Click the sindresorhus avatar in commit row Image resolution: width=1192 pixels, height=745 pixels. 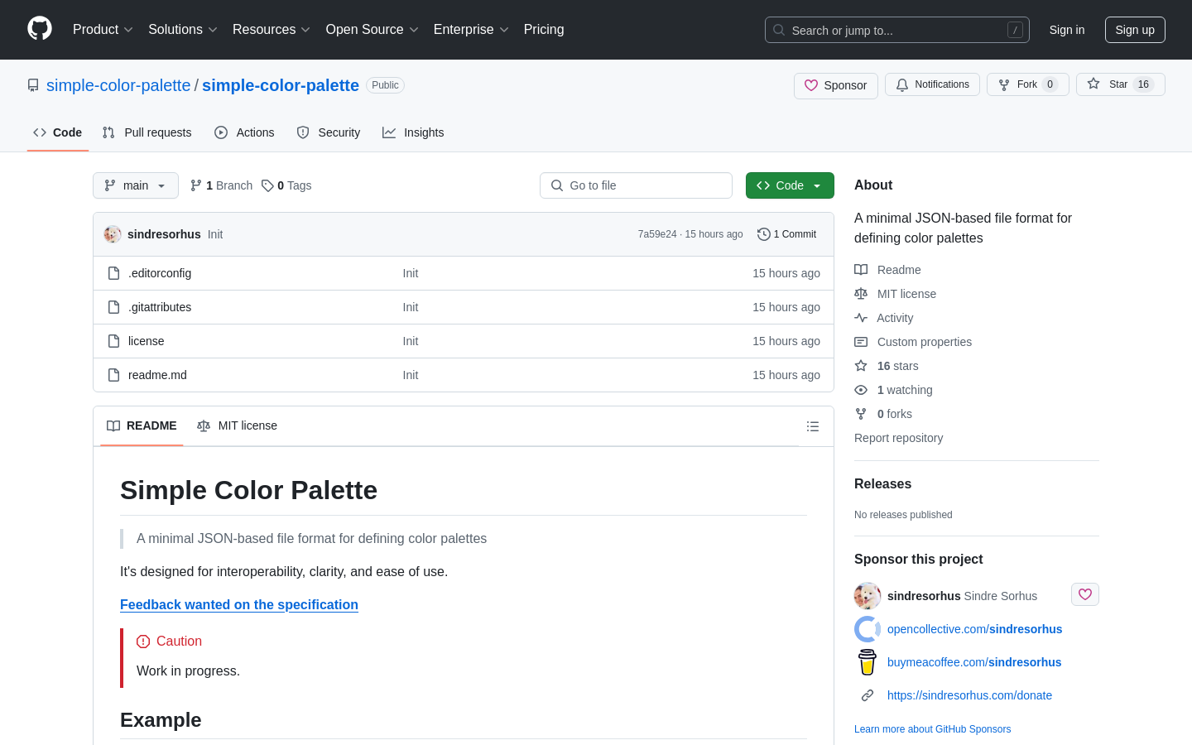113,234
